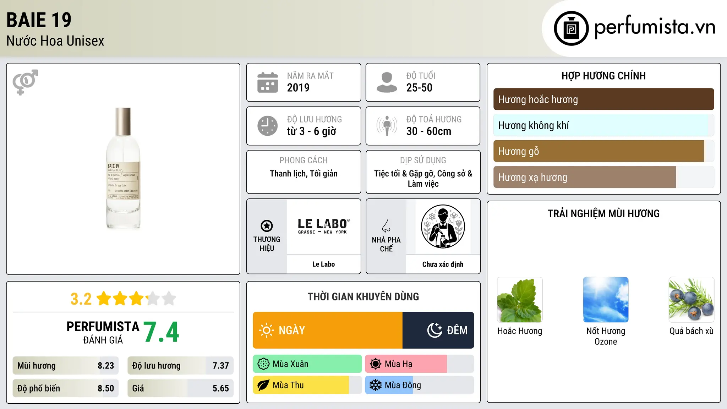Click the BAIE 19 title

(x=39, y=20)
